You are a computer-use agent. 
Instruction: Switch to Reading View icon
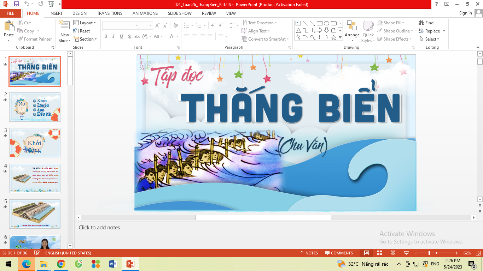393,253
